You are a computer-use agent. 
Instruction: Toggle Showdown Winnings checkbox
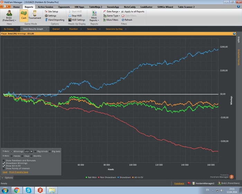(4, 163)
